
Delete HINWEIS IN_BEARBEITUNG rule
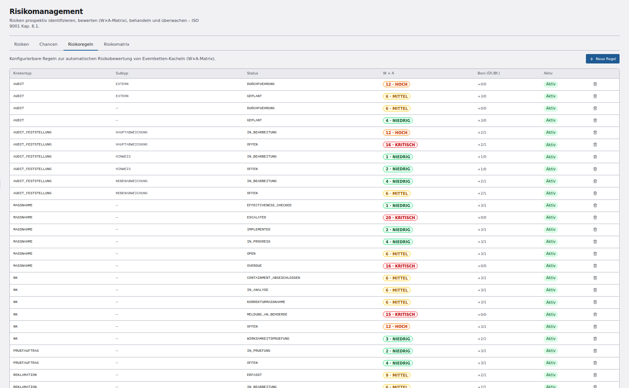(x=595, y=157)
